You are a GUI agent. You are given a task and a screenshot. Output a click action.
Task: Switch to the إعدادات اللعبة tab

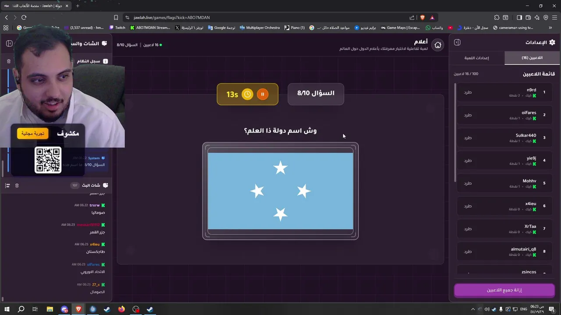[477, 58]
